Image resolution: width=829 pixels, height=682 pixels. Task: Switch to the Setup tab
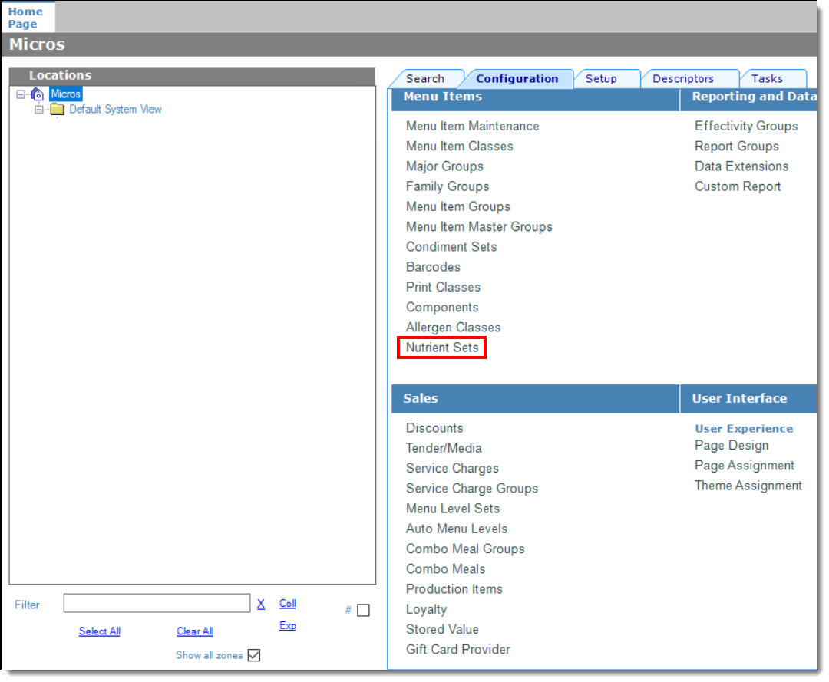pos(601,79)
